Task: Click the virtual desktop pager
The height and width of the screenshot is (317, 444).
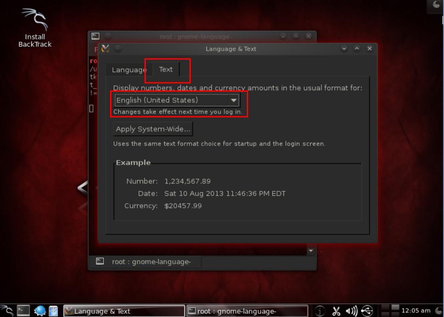Action: [390, 311]
